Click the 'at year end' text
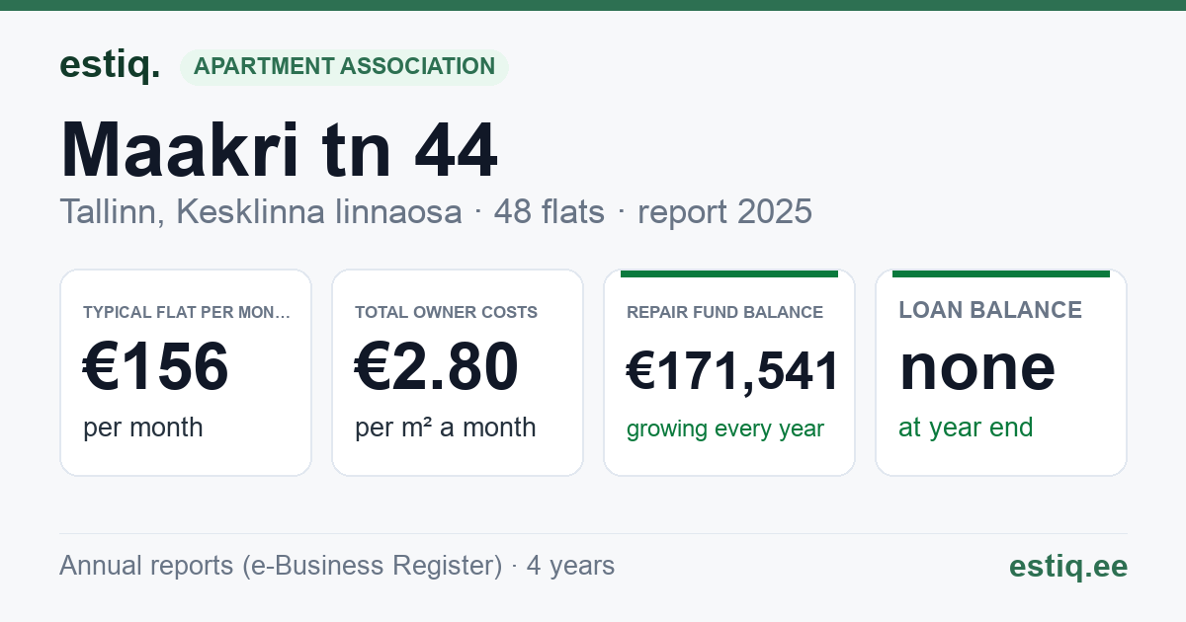This screenshot has width=1186, height=622. tap(966, 428)
